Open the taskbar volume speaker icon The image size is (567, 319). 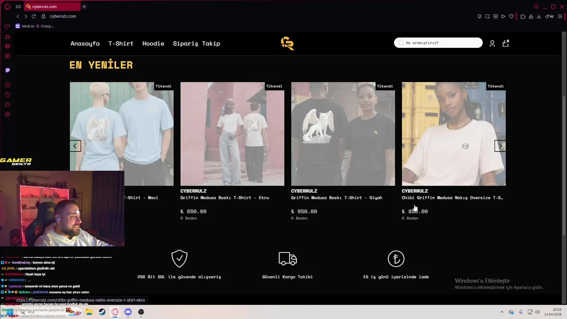coord(537,312)
